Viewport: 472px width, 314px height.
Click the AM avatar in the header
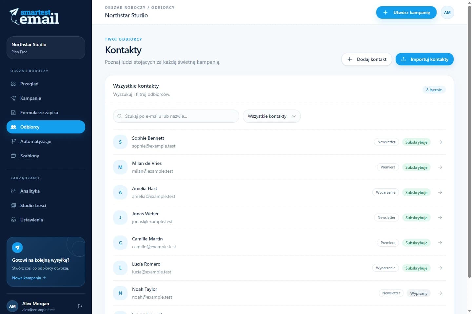(x=447, y=12)
